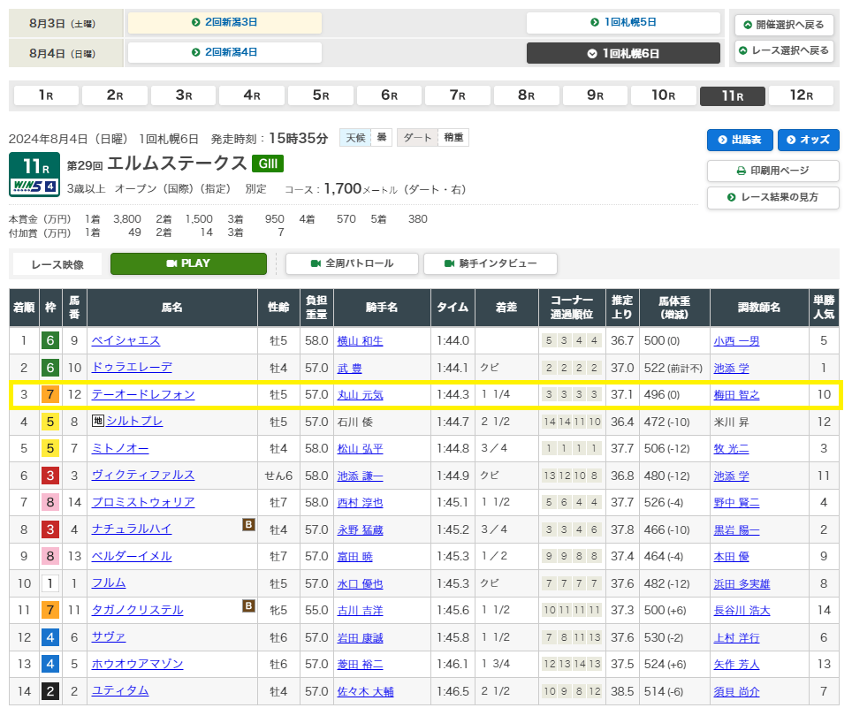This screenshot has height=708, width=852.
Task: Click the 地 mark beside シルトプレ
Action: (x=97, y=422)
